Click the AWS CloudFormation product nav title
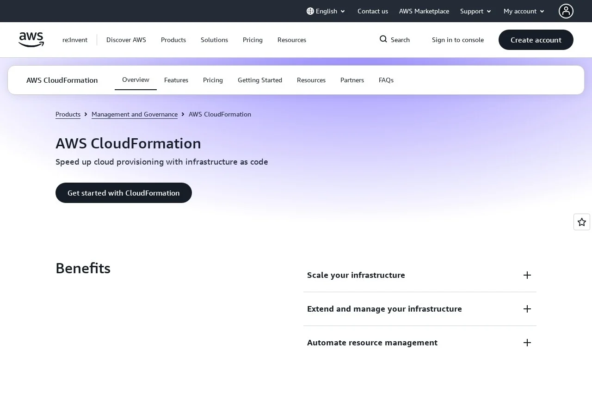This screenshot has width=592, height=393. (62, 80)
